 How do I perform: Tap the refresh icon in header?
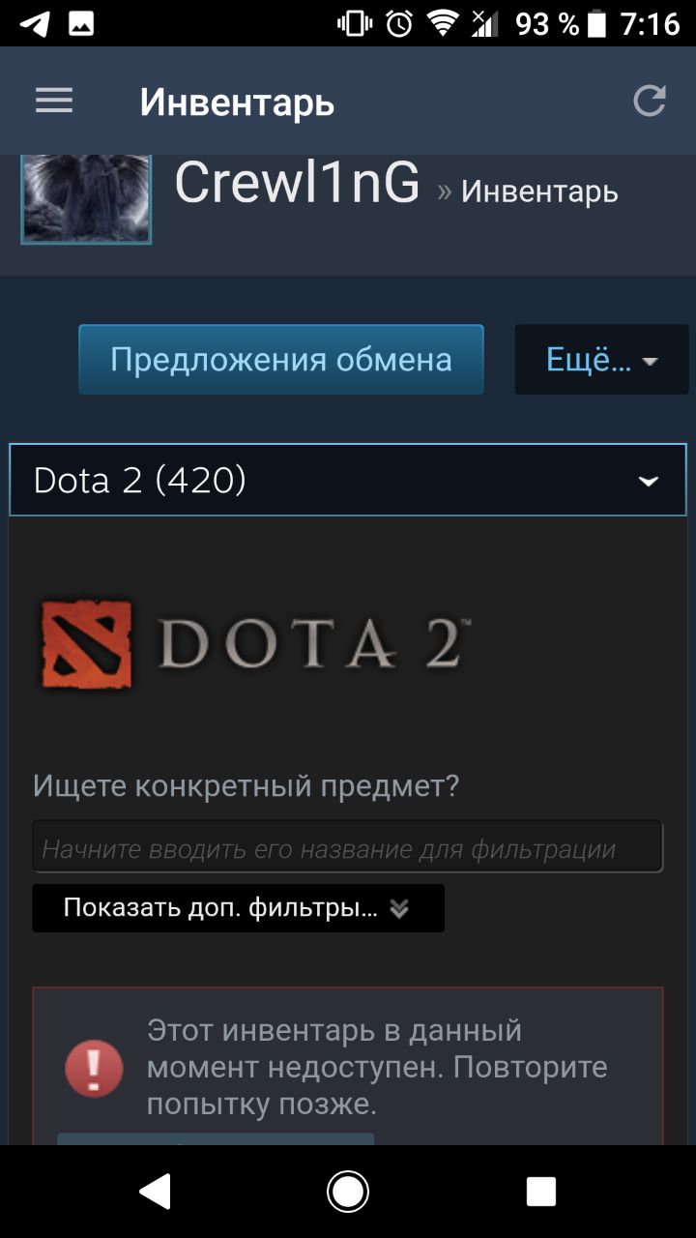click(x=650, y=101)
